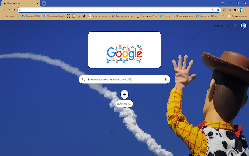249x156 pixels.
Task: Open the Сервисы apps bookmark
Action: (8, 16)
